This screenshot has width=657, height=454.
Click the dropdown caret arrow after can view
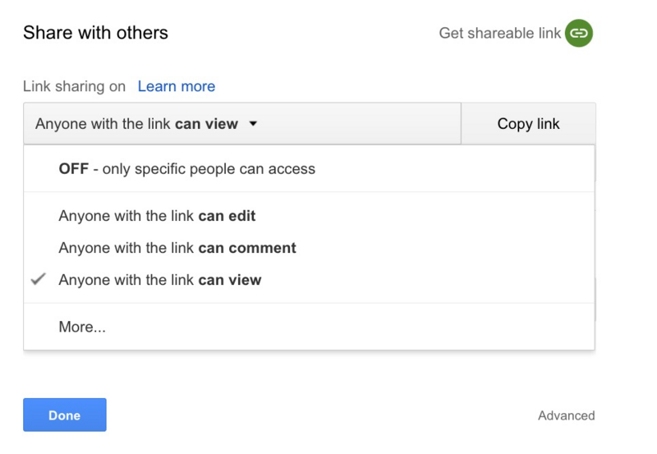[x=253, y=124]
